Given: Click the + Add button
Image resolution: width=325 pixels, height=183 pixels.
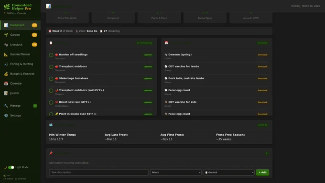Looking at the screenshot, I should point(262,172).
